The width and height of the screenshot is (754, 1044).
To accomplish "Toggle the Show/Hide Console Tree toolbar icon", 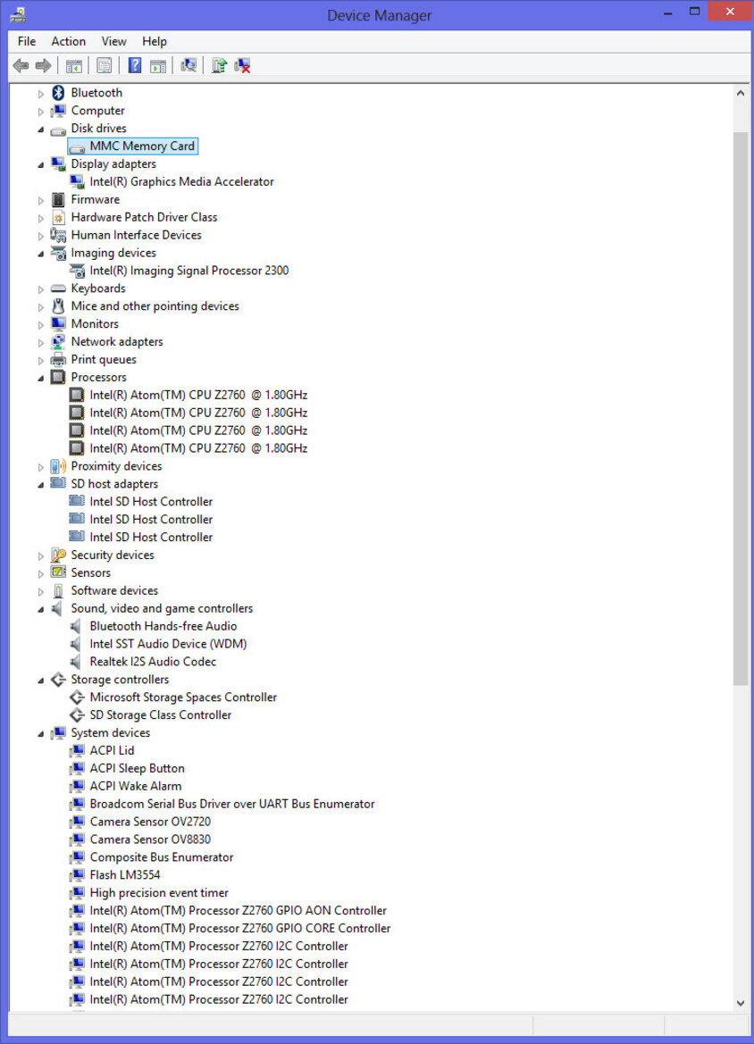I will point(74,65).
